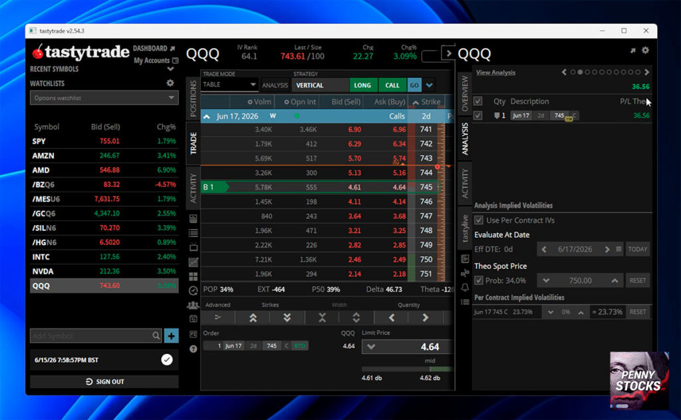681x420 pixels.
Task: Open the Overview tab in right panel
Action: (465, 93)
